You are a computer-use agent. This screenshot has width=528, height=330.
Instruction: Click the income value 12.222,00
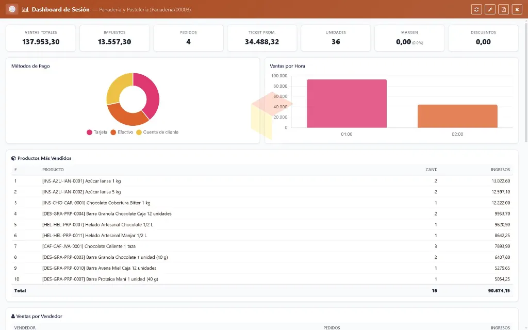pos(501,203)
